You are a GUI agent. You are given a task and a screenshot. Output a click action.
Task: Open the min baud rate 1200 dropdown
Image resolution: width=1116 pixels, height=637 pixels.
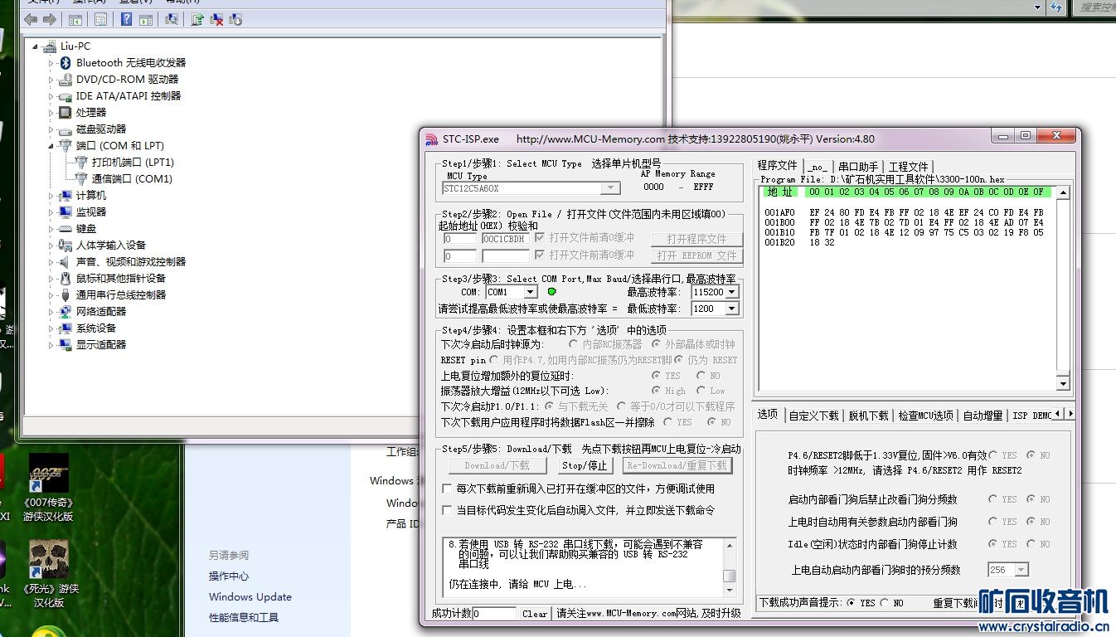tap(731, 309)
